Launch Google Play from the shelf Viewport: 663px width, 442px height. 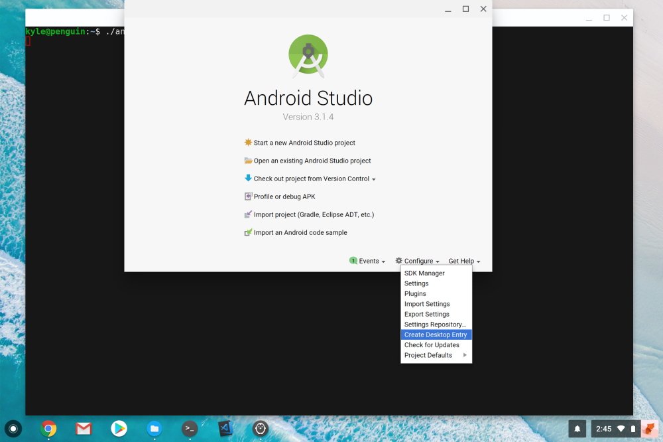pos(119,429)
